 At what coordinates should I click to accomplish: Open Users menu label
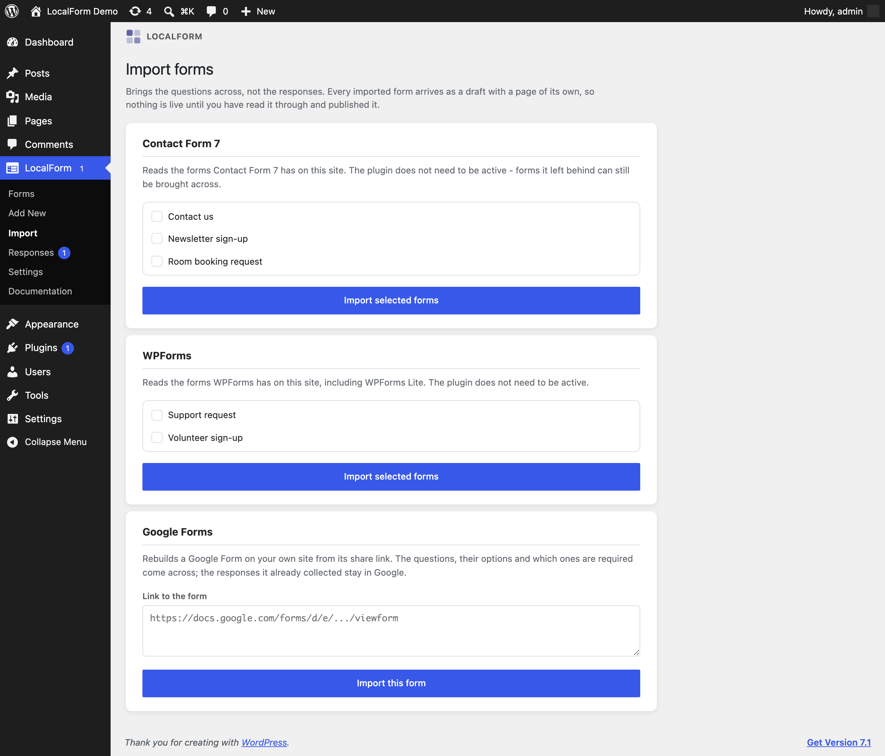click(38, 372)
